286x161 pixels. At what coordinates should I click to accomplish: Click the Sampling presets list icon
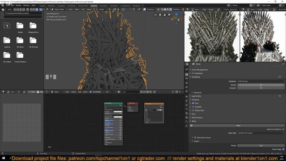point(280,77)
